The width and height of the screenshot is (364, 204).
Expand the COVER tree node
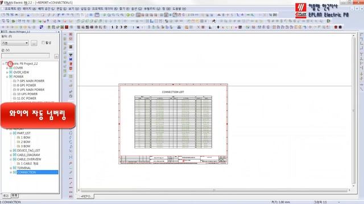coord(7,68)
